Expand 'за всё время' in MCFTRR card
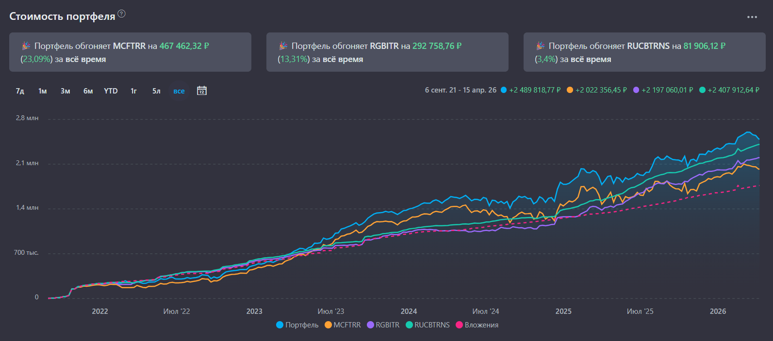 85,59
